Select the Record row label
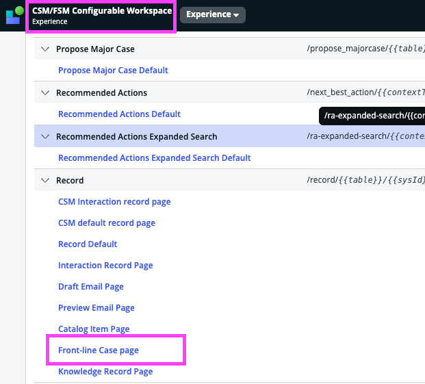Viewport: 425px width, 384px height. (x=70, y=181)
